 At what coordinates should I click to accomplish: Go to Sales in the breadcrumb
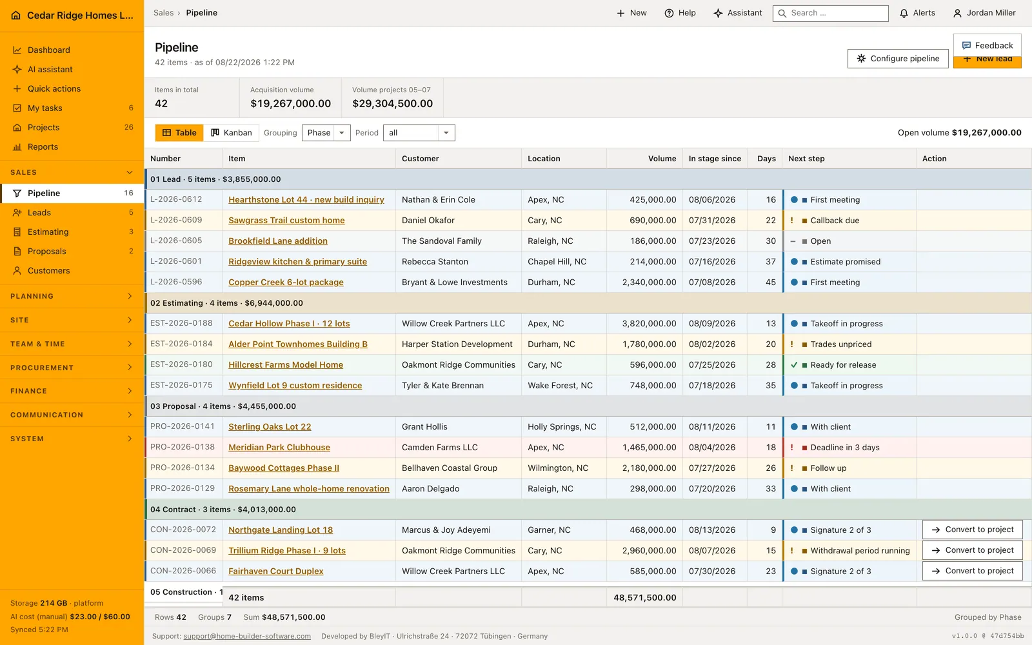163,13
